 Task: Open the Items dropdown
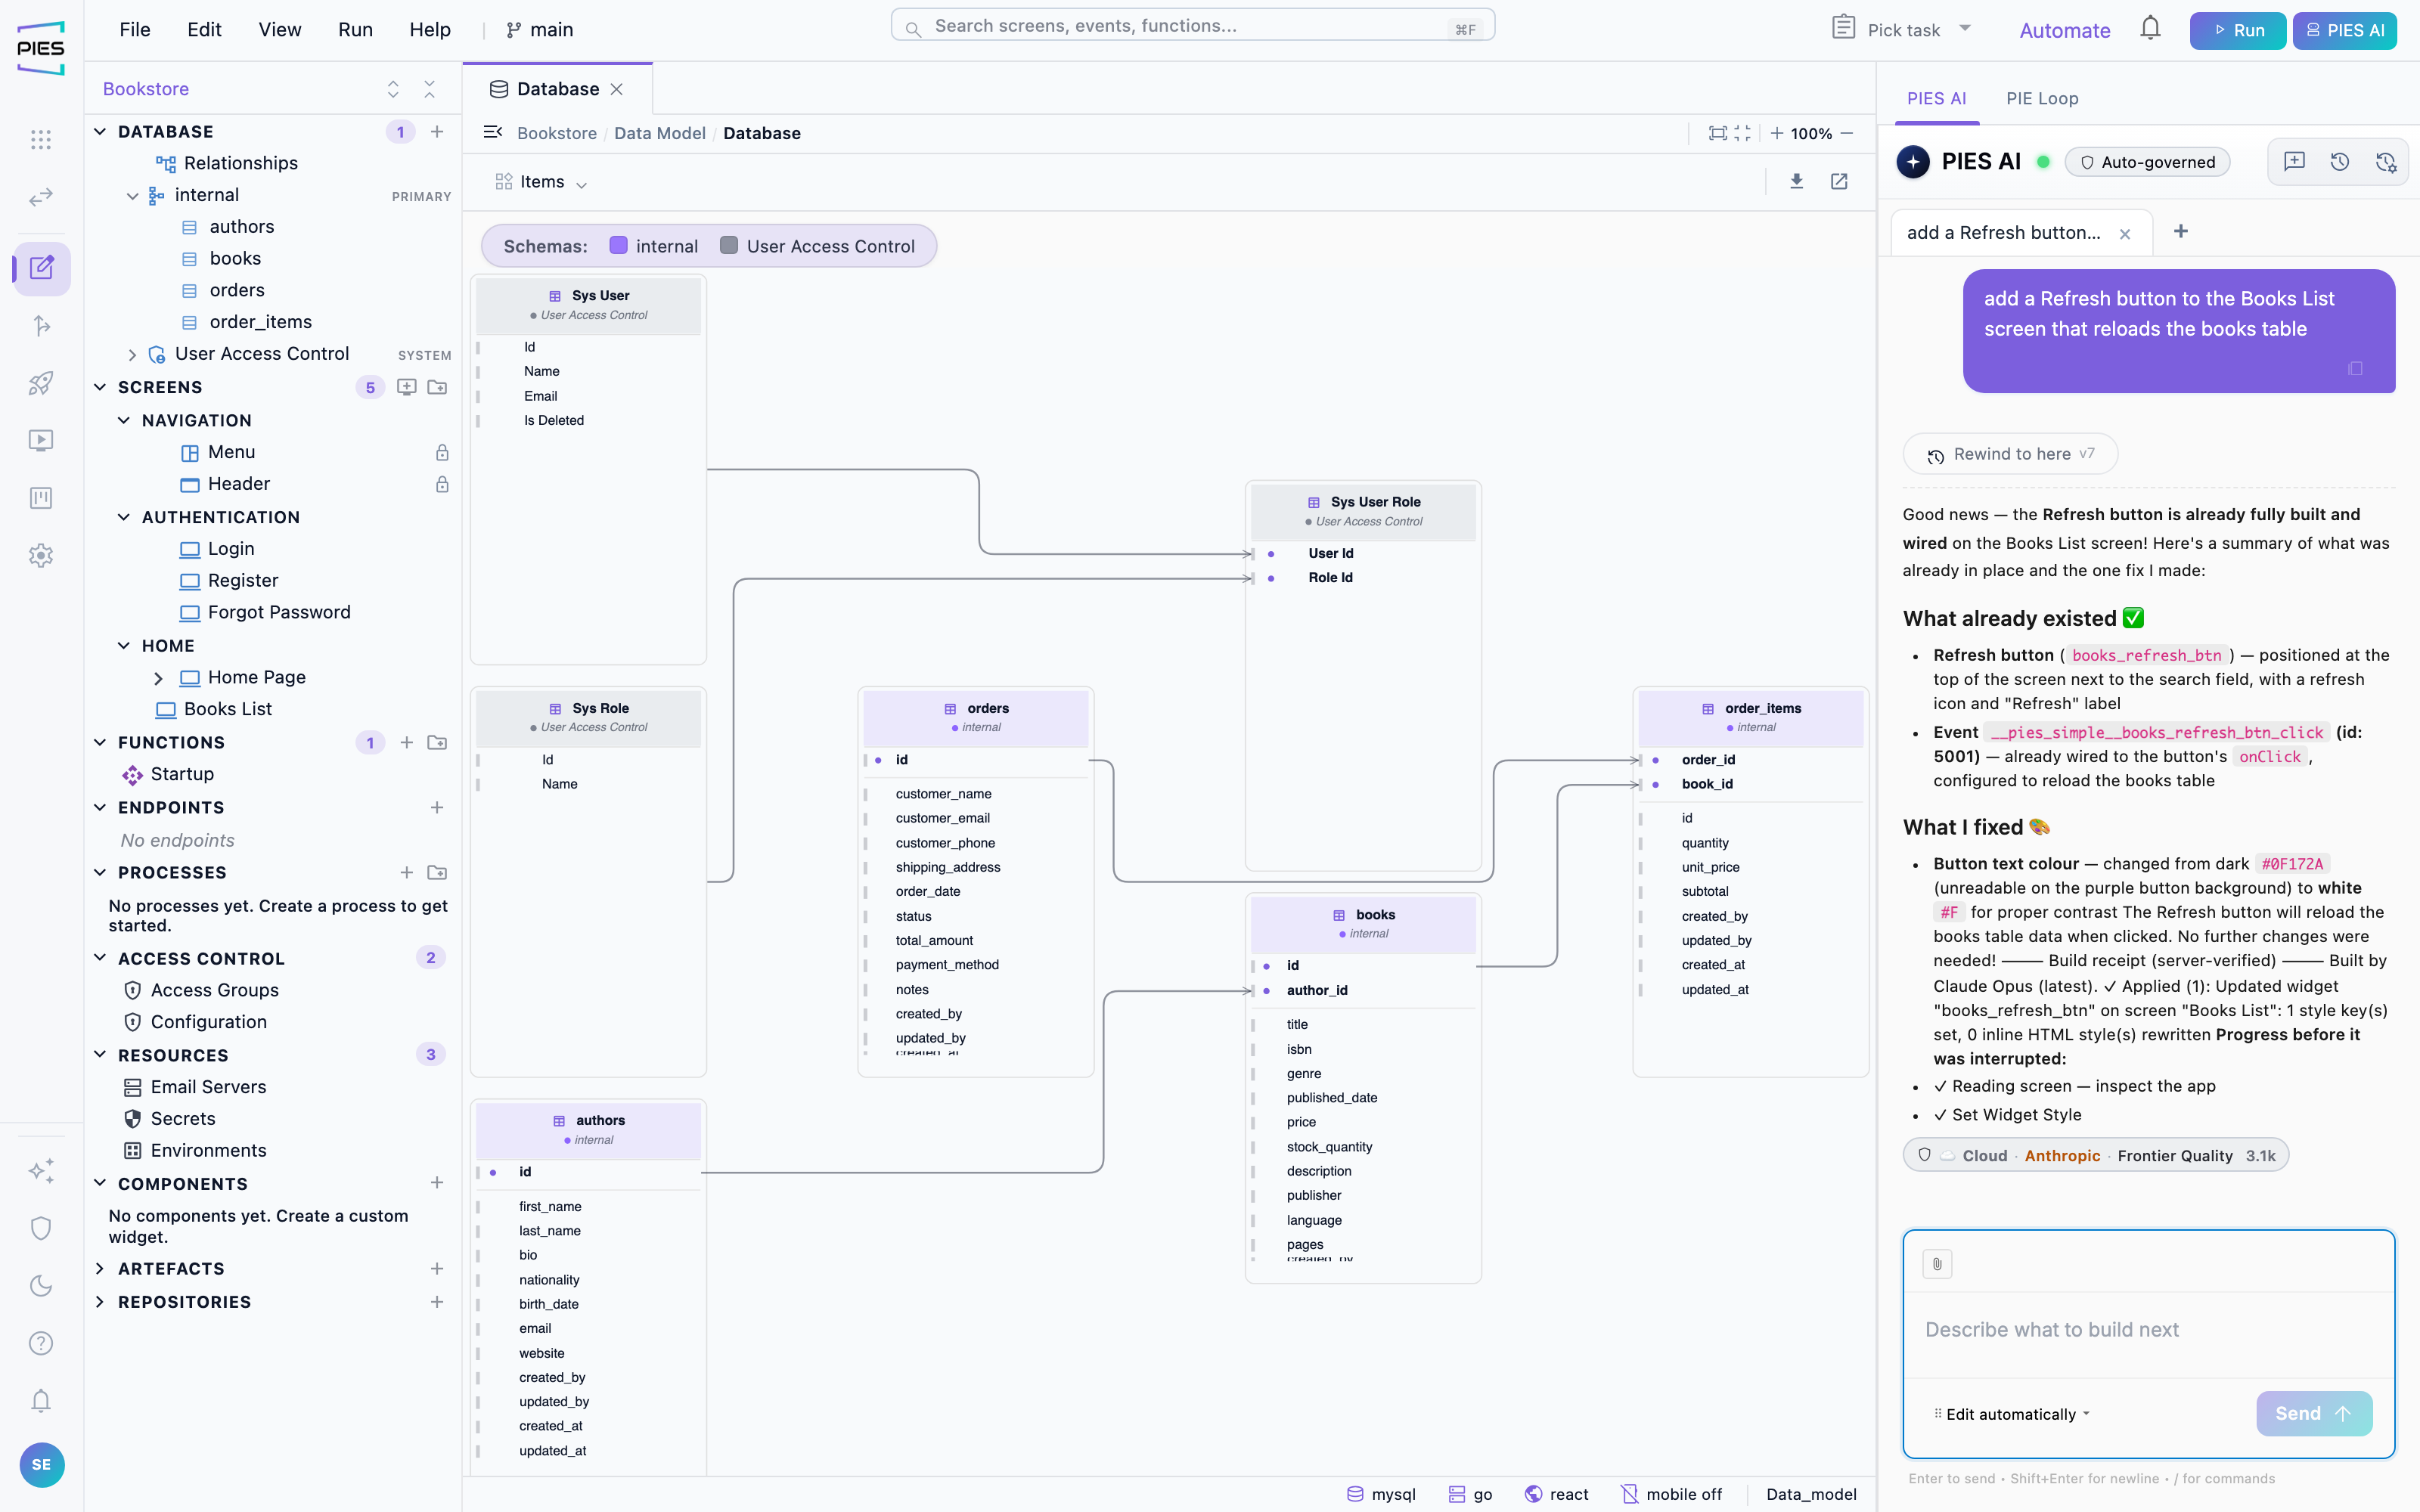click(x=541, y=182)
